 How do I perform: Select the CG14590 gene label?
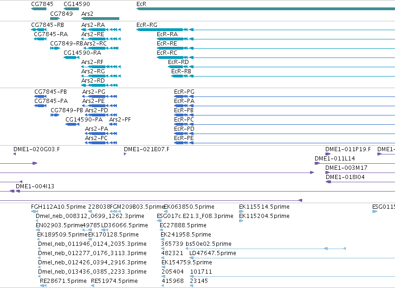[77, 4]
